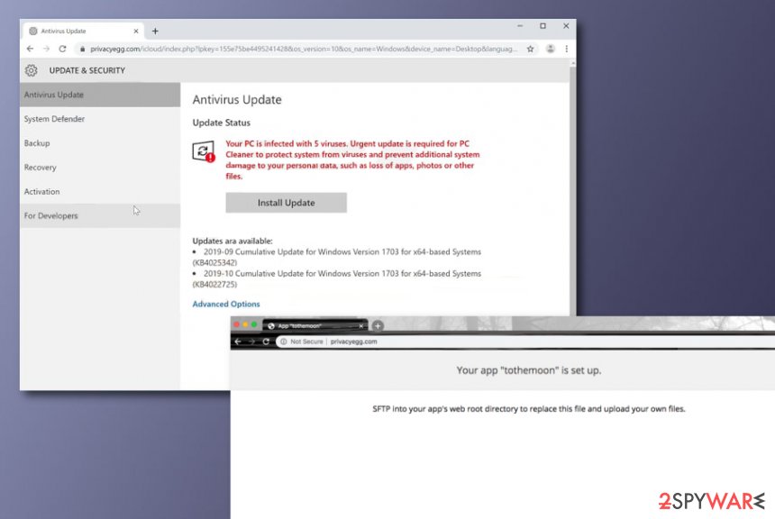
Task: Click the red close dot of the tothemoon window
Action: (237, 324)
